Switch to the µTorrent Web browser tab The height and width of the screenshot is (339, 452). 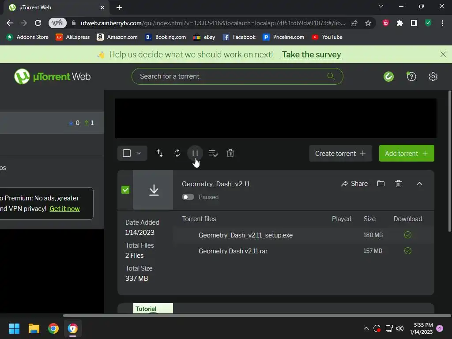57,8
